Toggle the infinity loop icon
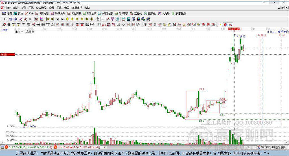The image size is (289, 156). click(x=230, y=25)
